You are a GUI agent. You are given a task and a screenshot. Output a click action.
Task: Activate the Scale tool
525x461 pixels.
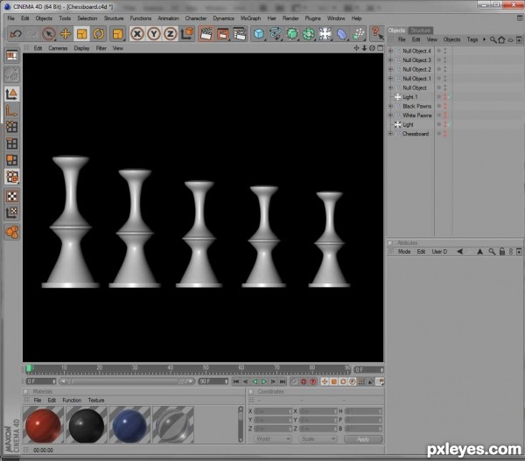(x=82, y=34)
